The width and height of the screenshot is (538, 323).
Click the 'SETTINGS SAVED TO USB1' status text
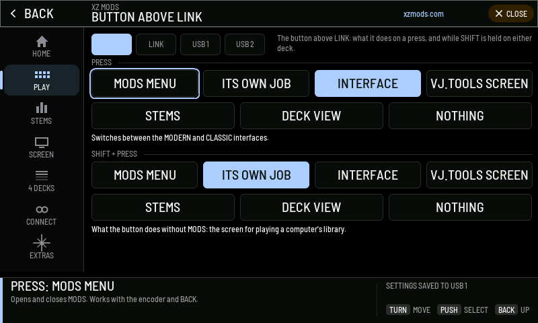pyautogui.click(x=426, y=285)
